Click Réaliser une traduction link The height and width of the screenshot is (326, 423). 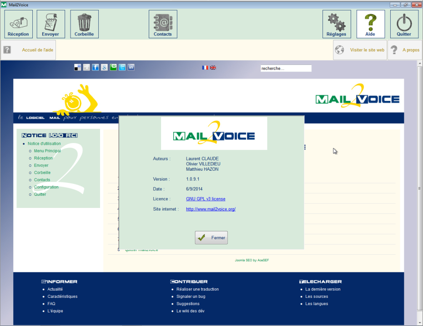click(197, 289)
